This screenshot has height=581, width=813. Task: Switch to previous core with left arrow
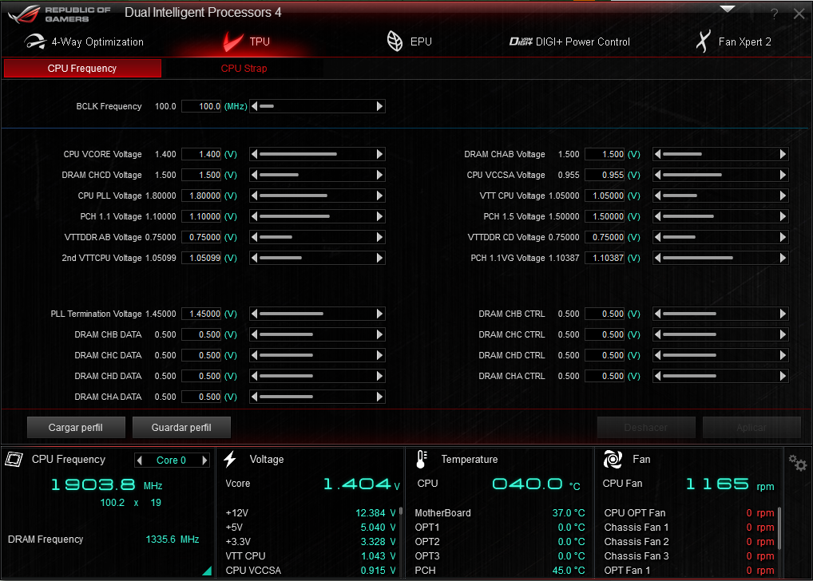tap(139, 460)
